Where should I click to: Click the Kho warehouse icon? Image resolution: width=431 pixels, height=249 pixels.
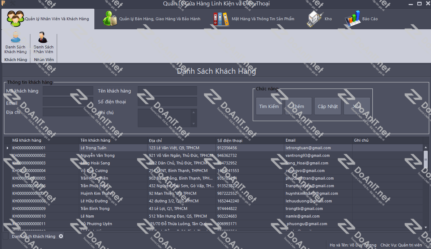pyautogui.click(x=315, y=19)
